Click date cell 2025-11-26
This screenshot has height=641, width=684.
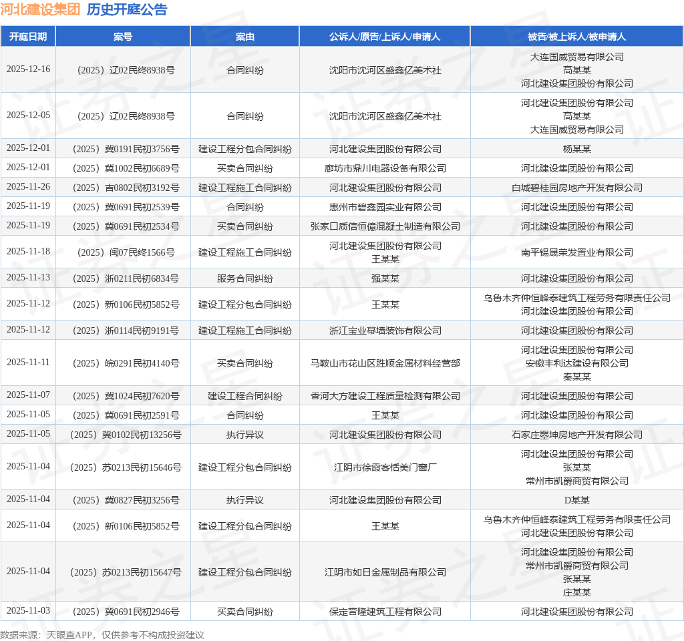tap(28, 187)
